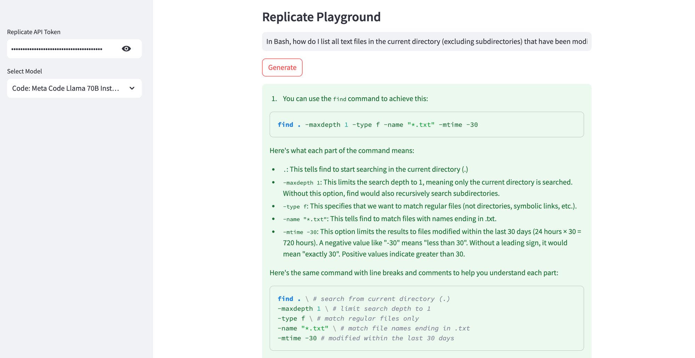The height and width of the screenshot is (358, 695).
Task: Place cursor in the Replicate API Token field
Action: (x=63, y=49)
